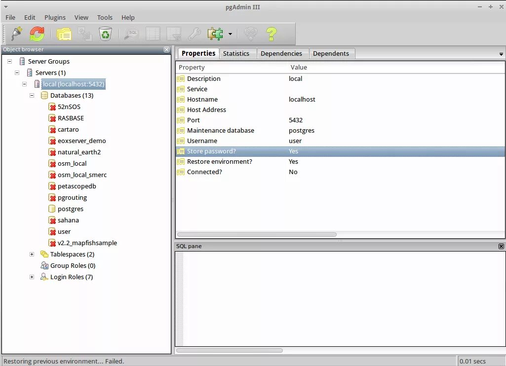506x366 pixels.
Task: Click the Add server connection plug icon
Action: [x=16, y=34]
